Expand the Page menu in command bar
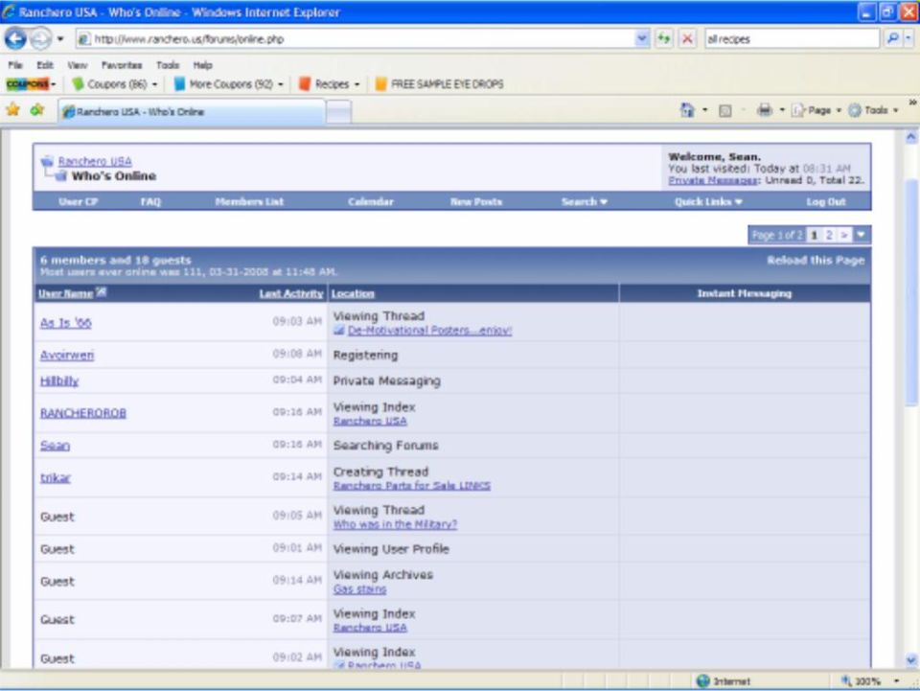Image resolution: width=920 pixels, height=691 pixels. (x=839, y=110)
